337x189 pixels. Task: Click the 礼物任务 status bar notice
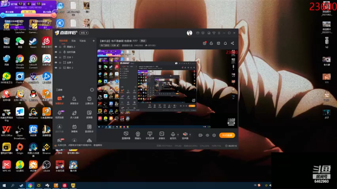coord(79,145)
